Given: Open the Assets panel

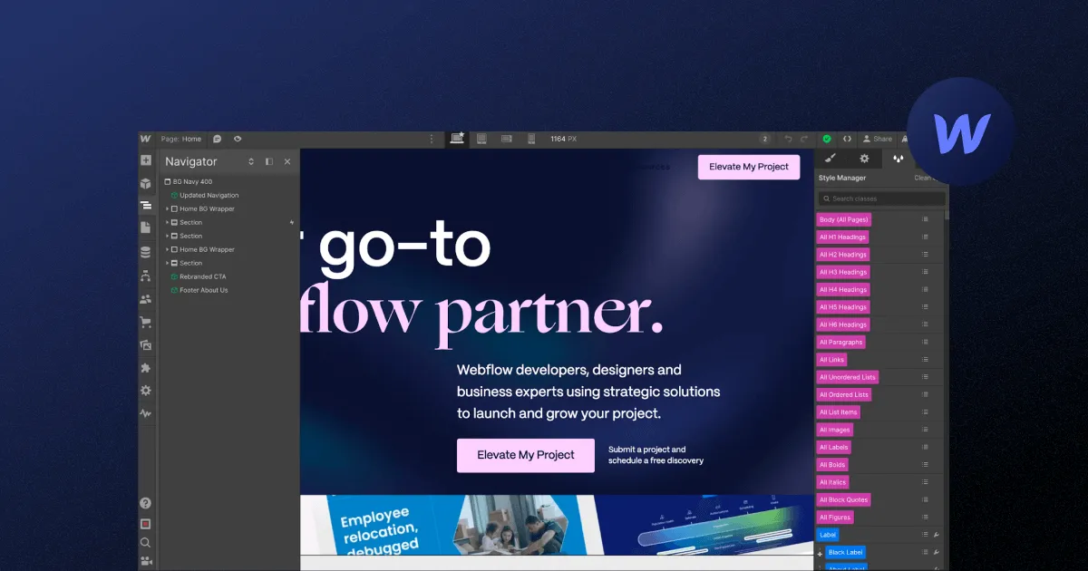Looking at the screenshot, I should point(145,344).
